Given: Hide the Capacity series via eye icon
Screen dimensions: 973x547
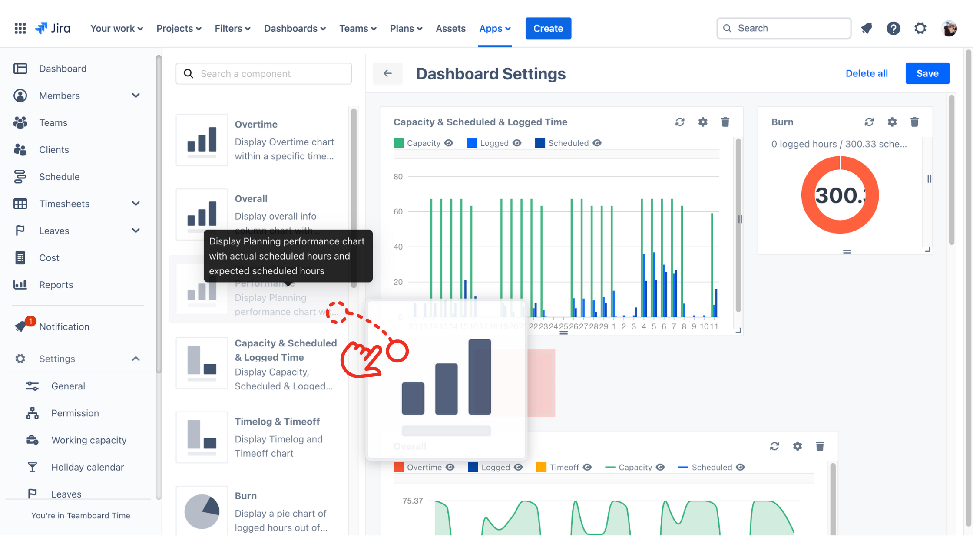Looking at the screenshot, I should tap(449, 143).
